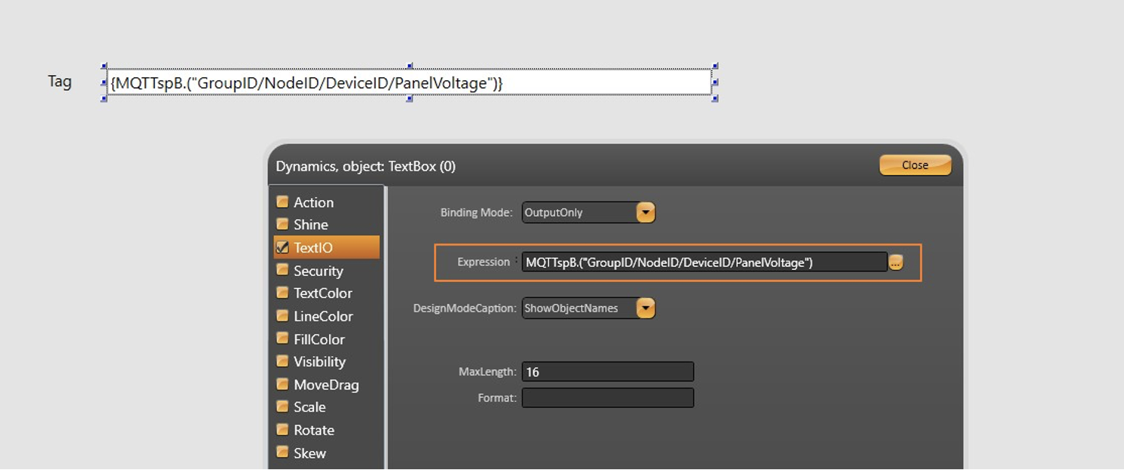Screen dimensions: 1124x470
Task: Click the Action dynamics checkbox icon
Action: click(282, 202)
